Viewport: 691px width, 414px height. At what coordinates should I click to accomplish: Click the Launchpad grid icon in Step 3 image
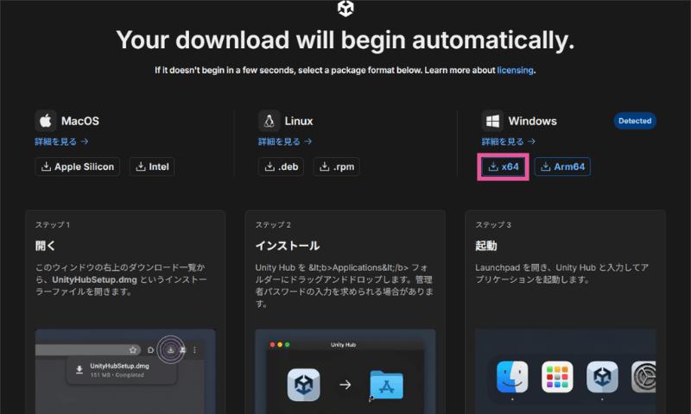point(557,377)
